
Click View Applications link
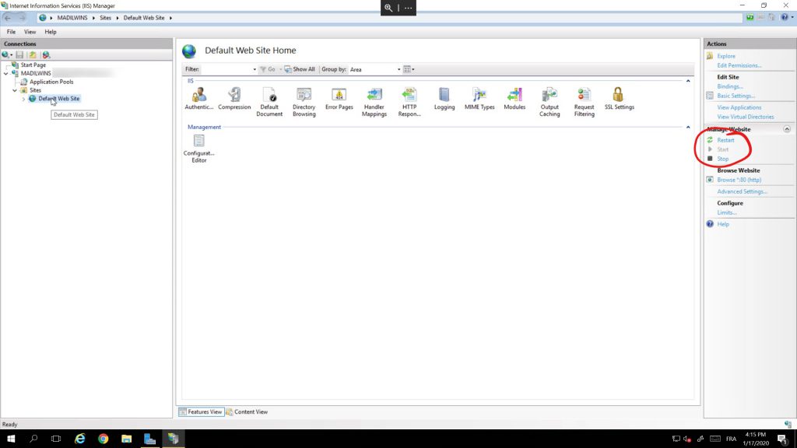coord(739,107)
